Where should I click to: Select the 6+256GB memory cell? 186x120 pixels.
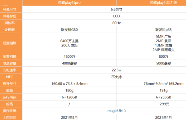(x=163, y=97)
